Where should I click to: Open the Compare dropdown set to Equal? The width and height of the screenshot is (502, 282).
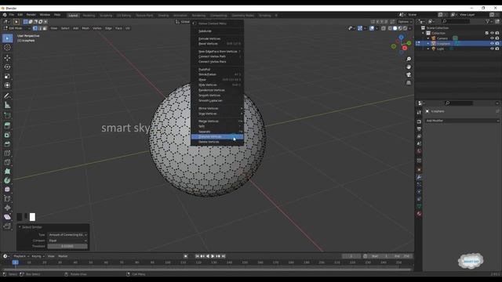[67, 240]
